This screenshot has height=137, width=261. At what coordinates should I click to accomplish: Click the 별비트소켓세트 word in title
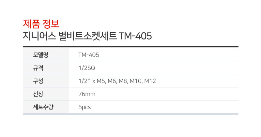(x=87, y=36)
